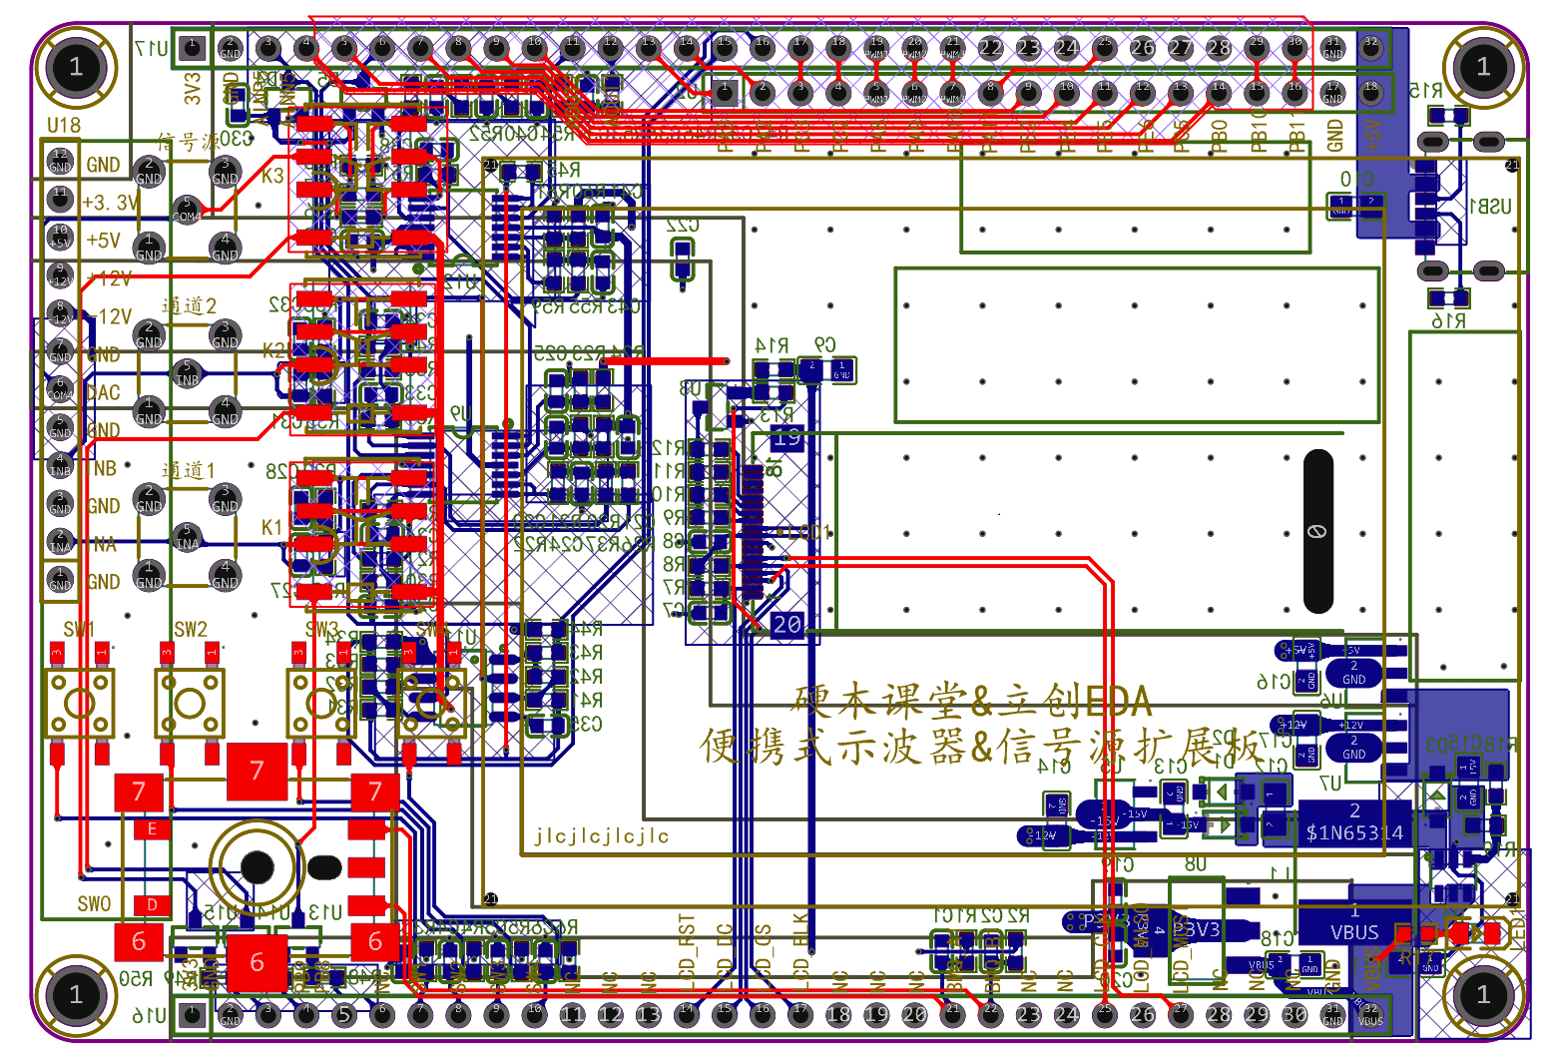1554x1064 pixels.
Task: Click U18 pin 2 INA pad
Action: (x=60, y=540)
